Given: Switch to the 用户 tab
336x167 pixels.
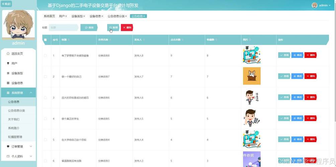Looking at the screenshot, I should (x=62, y=16).
